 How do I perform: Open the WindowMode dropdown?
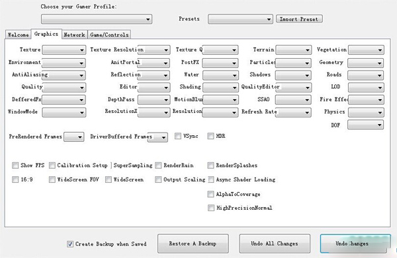click(x=64, y=112)
